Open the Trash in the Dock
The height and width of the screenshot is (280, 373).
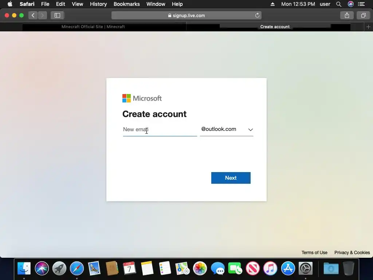pos(349,268)
